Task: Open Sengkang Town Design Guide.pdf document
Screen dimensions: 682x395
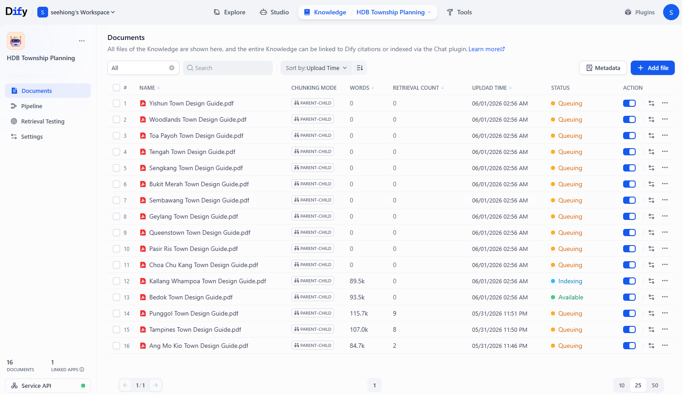Action: click(x=196, y=168)
